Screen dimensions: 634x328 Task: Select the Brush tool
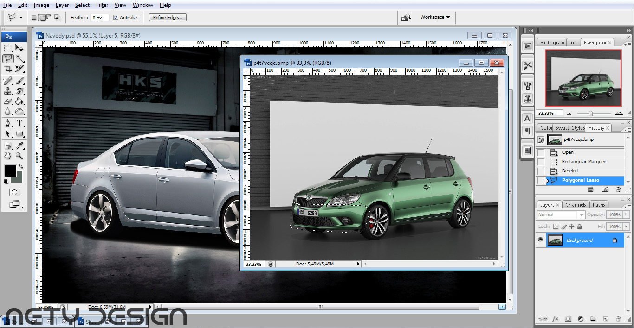click(x=19, y=81)
